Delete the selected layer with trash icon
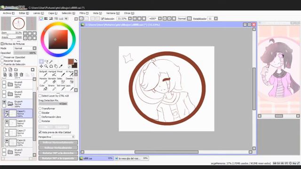 click(21, 75)
